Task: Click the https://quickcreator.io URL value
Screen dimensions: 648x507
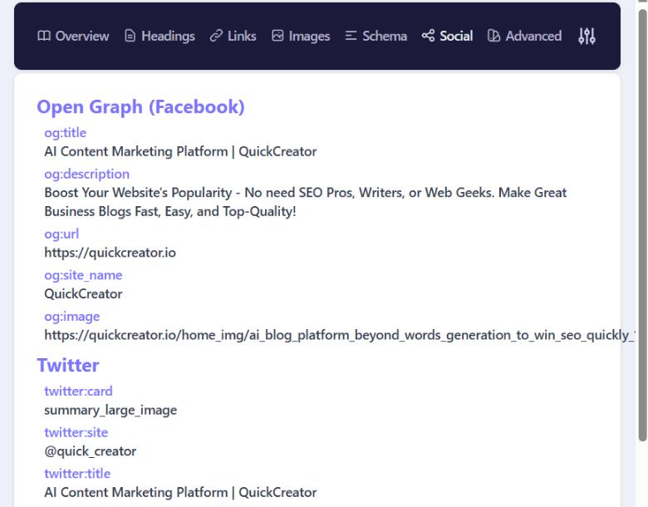Action: click(x=110, y=253)
